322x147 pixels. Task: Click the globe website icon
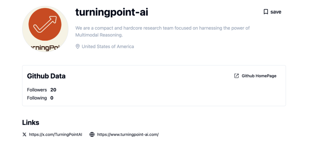92,135
